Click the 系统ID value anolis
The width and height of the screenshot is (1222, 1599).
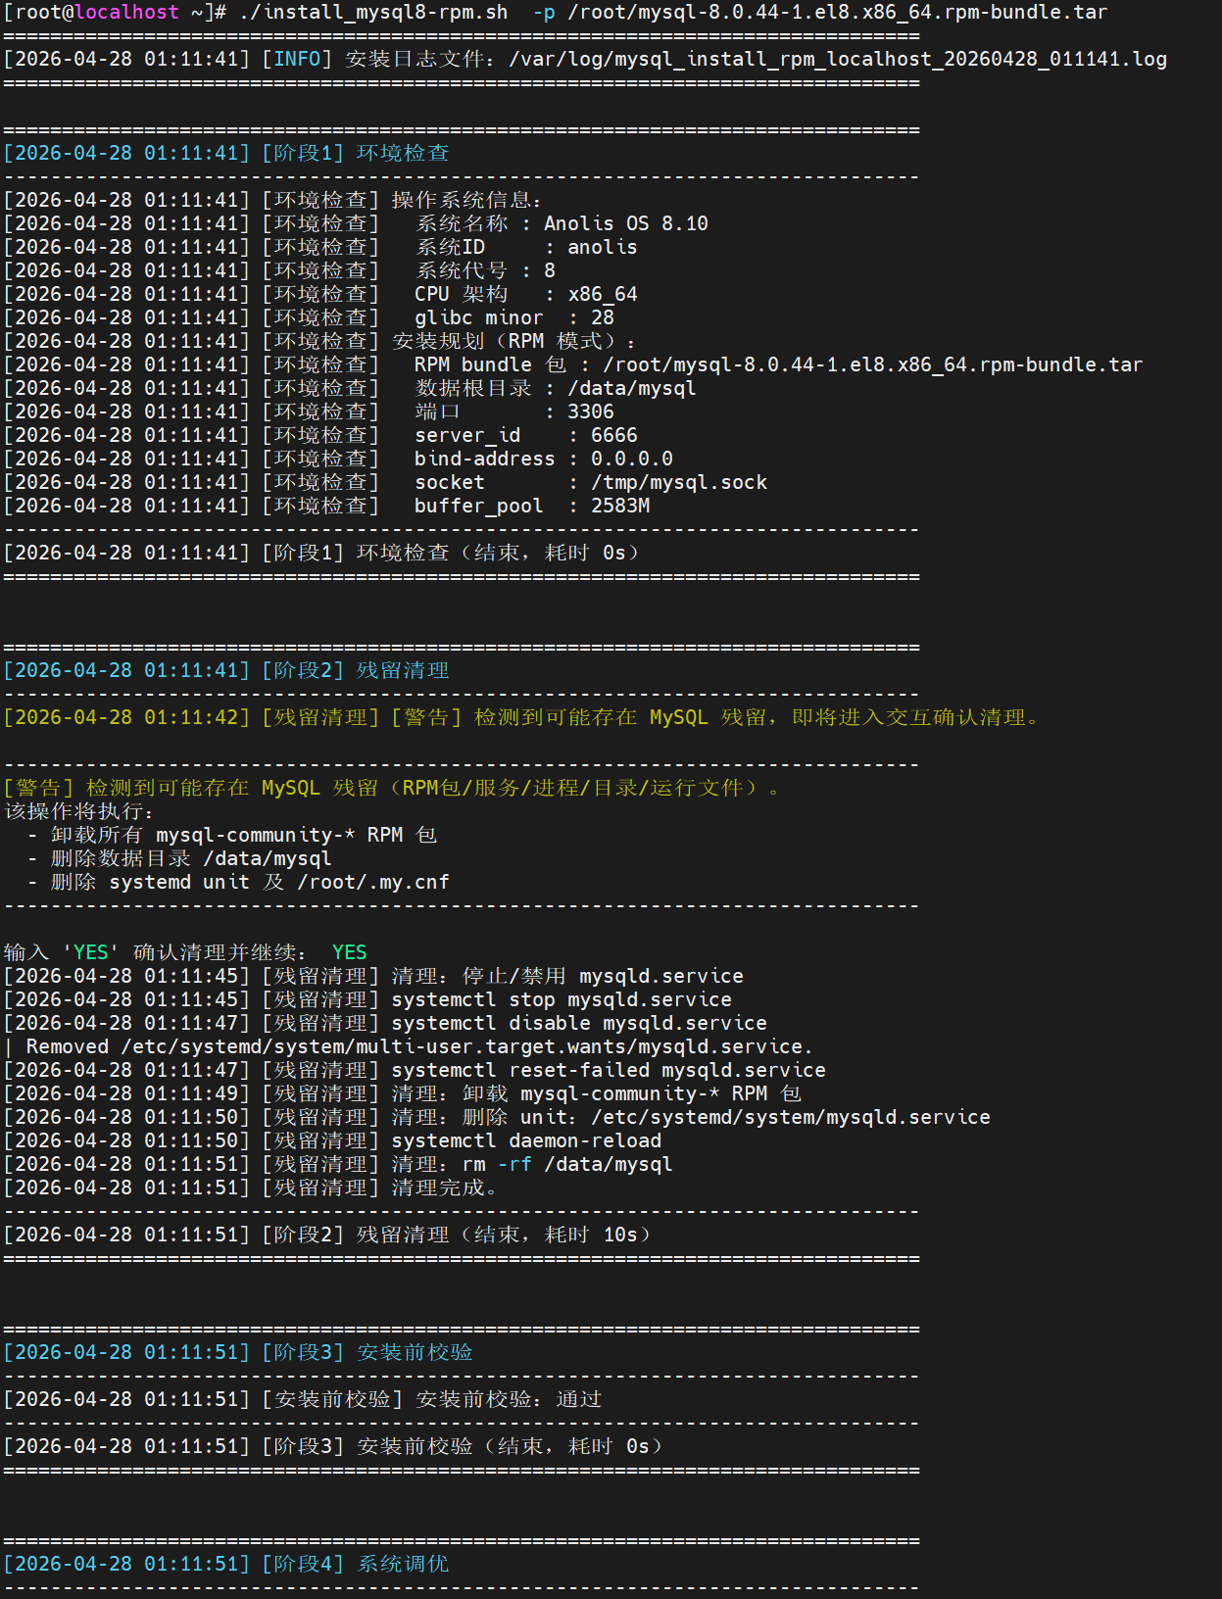click(603, 247)
